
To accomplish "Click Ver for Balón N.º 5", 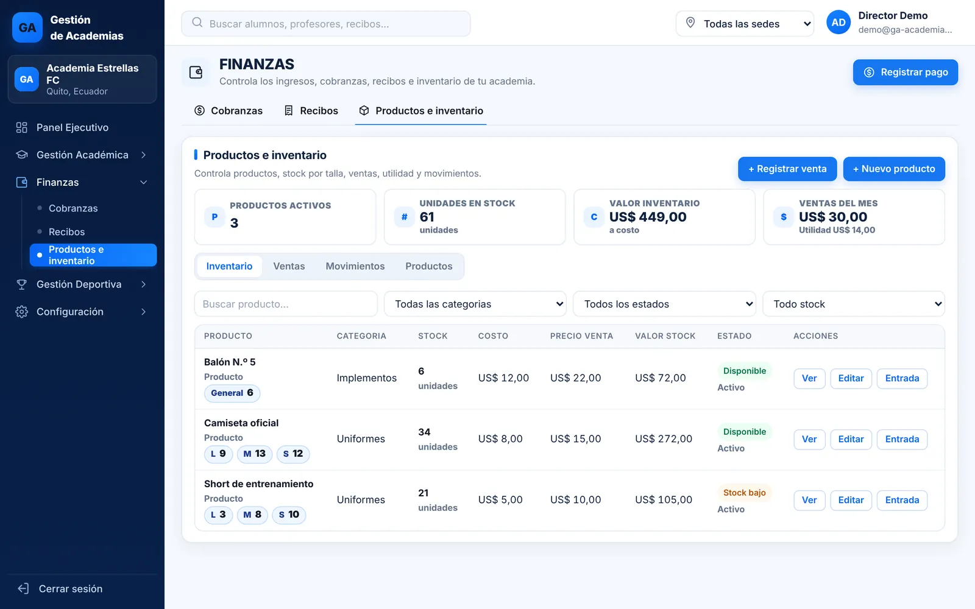I will pos(809,378).
